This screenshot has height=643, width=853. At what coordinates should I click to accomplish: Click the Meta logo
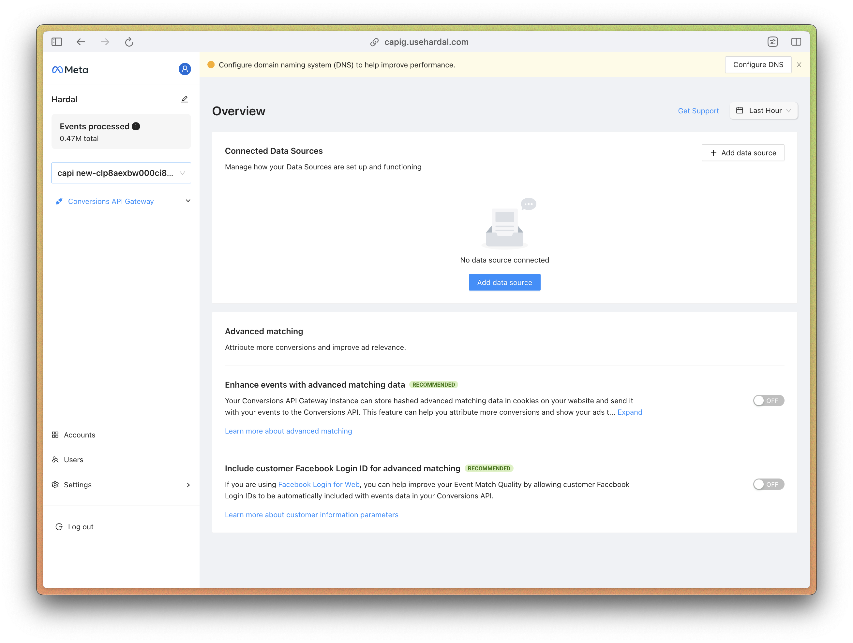point(70,70)
